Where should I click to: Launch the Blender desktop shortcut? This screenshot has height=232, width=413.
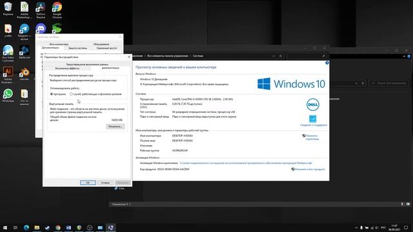click(25, 73)
